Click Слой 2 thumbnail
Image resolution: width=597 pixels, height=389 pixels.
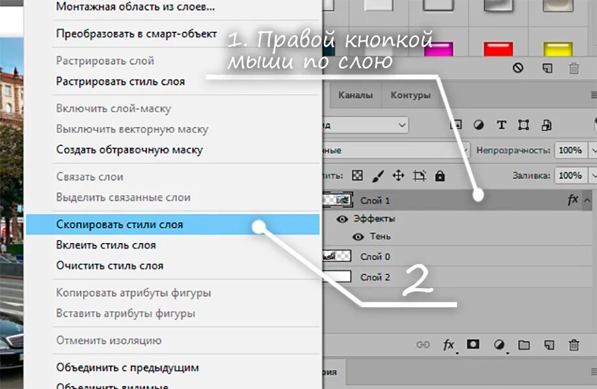[337, 276]
